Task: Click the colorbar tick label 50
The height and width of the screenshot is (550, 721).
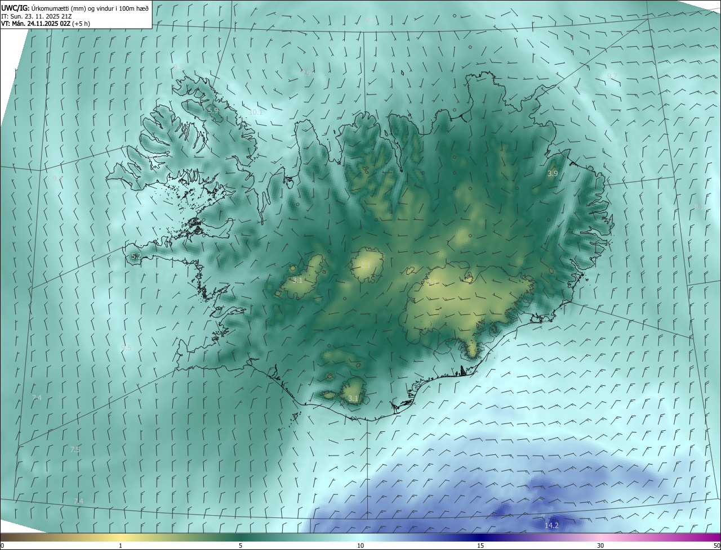Action: click(716, 546)
